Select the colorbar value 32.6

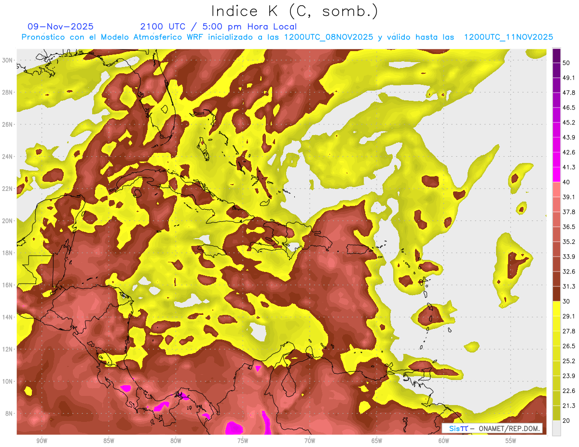point(568,271)
